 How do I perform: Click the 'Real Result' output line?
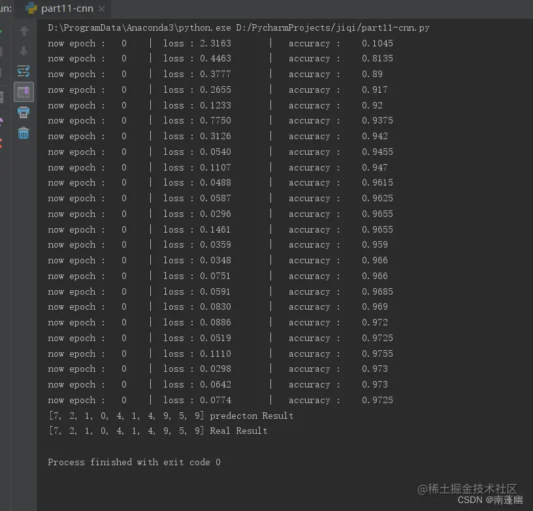click(158, 431)
